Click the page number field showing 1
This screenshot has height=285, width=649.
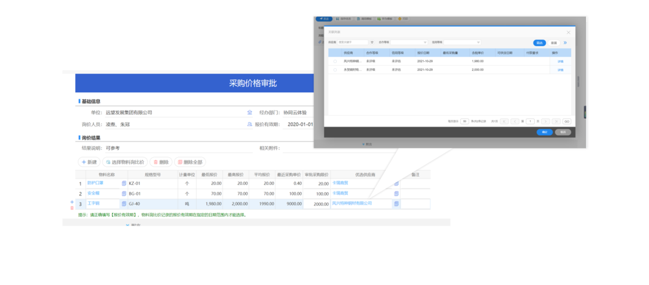click(x=530, y=121)
